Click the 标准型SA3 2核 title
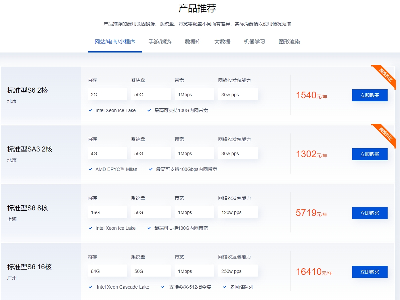Image resolution: width=400 pixels, height=300 pixels. coord(30,149)
